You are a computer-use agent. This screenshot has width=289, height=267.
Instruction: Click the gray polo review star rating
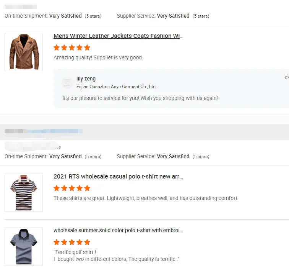click(72, 242)
